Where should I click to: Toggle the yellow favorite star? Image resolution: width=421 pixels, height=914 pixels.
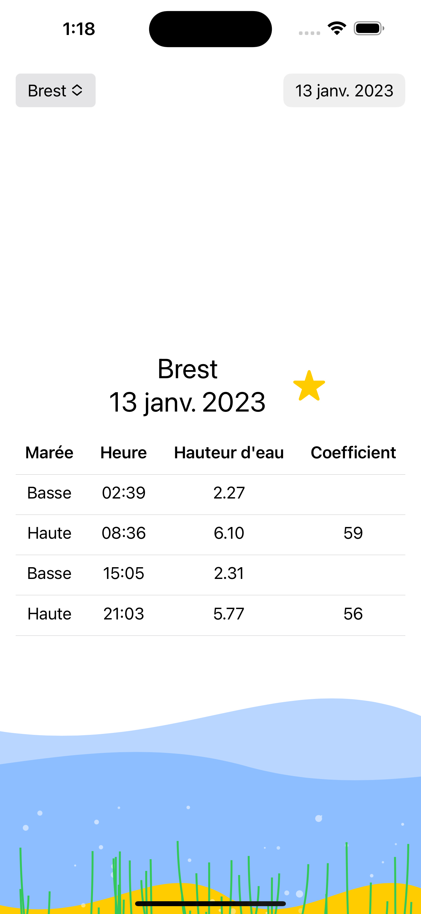coord(309,386)
